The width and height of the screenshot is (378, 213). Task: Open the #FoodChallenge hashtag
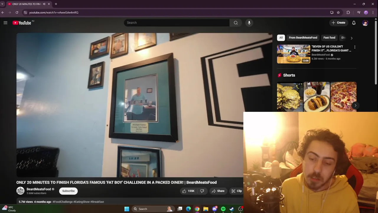63,202
